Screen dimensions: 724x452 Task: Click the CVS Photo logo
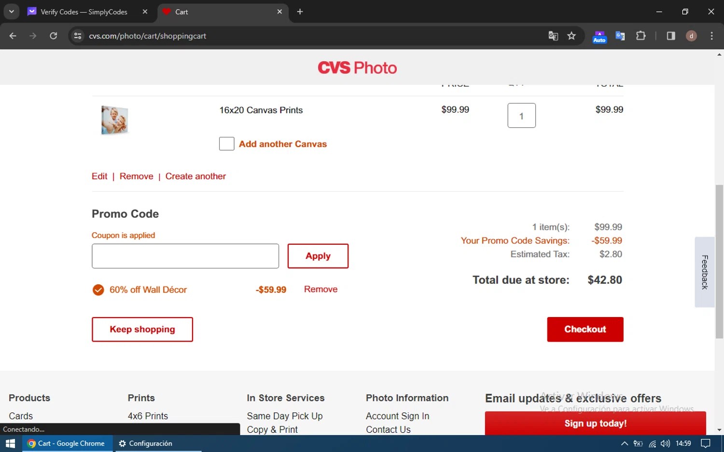(x=357, y=67)
